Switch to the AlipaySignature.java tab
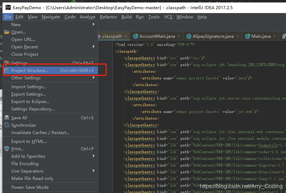286x193 pixels. click(x=213, y=36)
